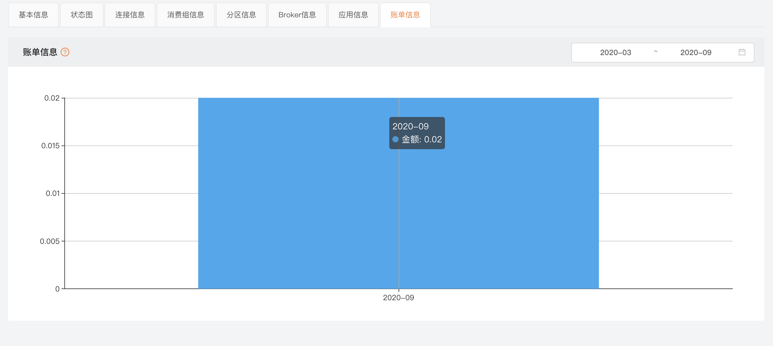773x346 pixels.
Task: Click the end month field 2020-09
Action: [x=696, y=53]
